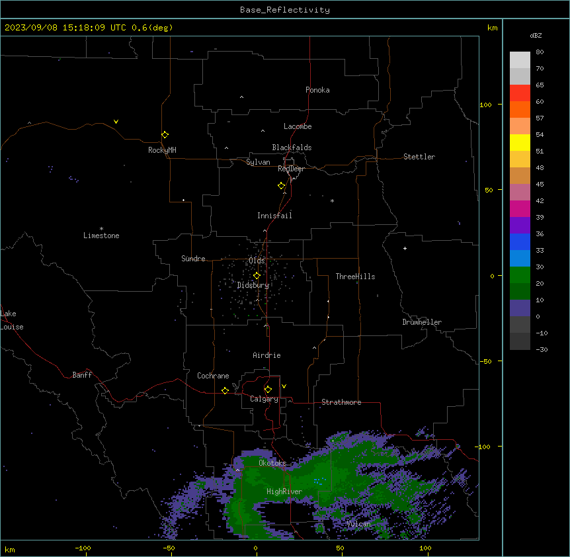Pick the blue 33-36 dBZ legend swatch
The image size is (570, 557).
[520, 241]
